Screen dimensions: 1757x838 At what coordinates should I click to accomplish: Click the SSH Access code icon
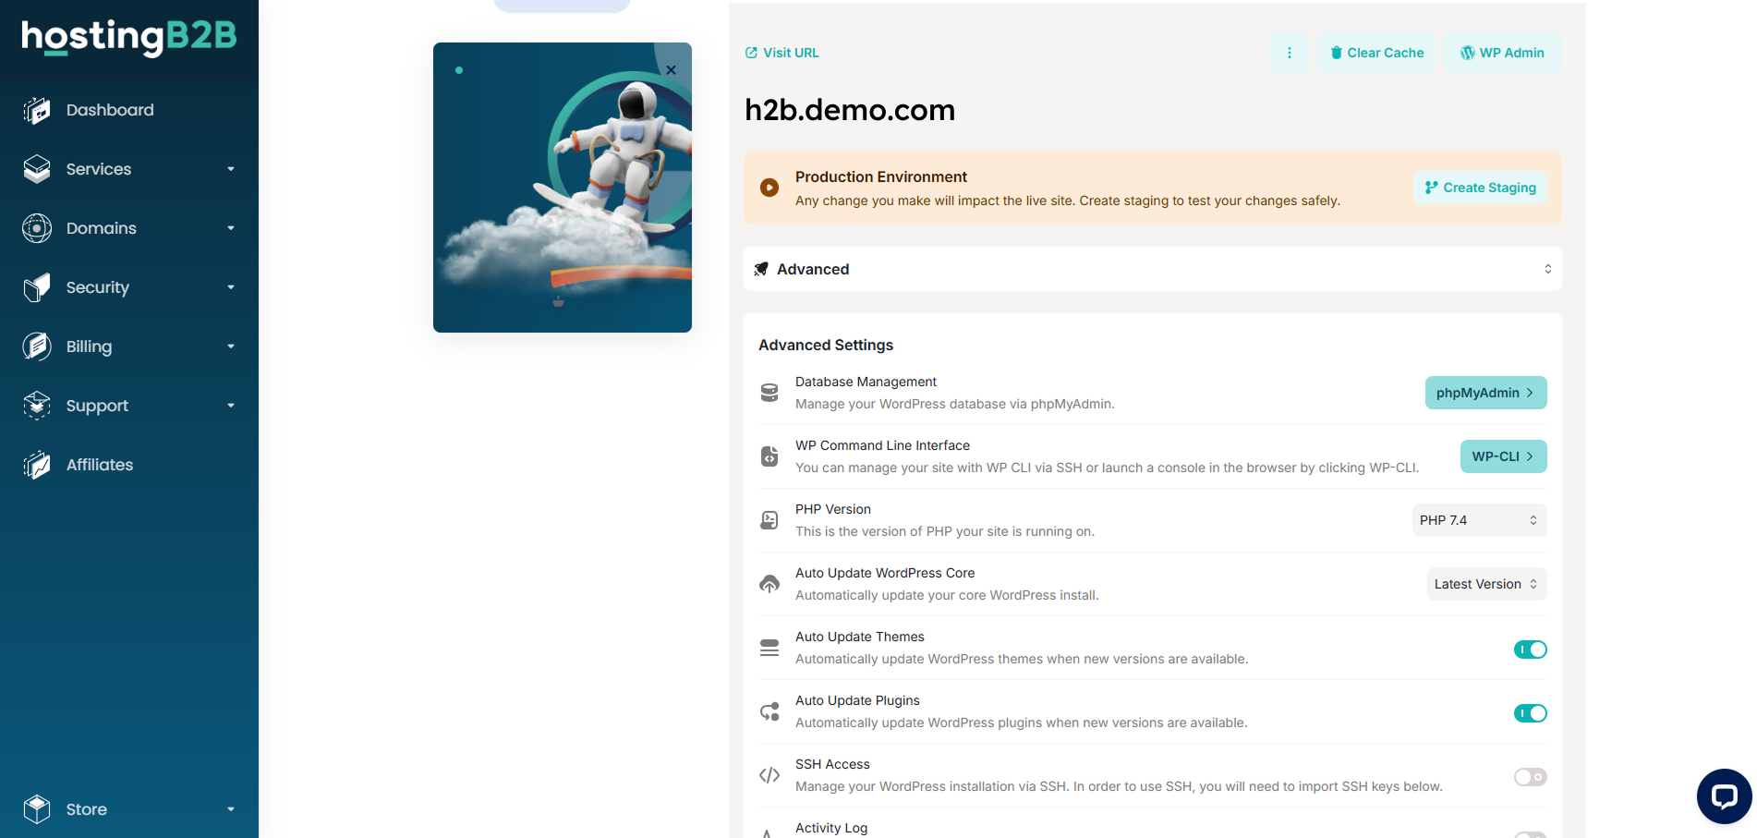pos(769,775)
